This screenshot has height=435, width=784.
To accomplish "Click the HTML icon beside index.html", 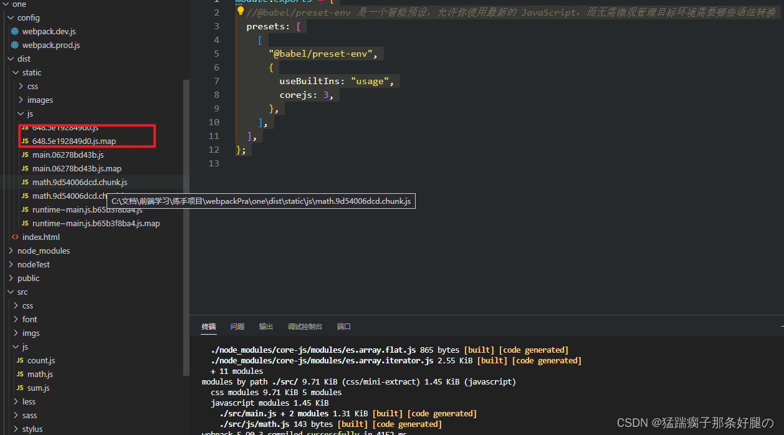I will (x=15, y=237).
